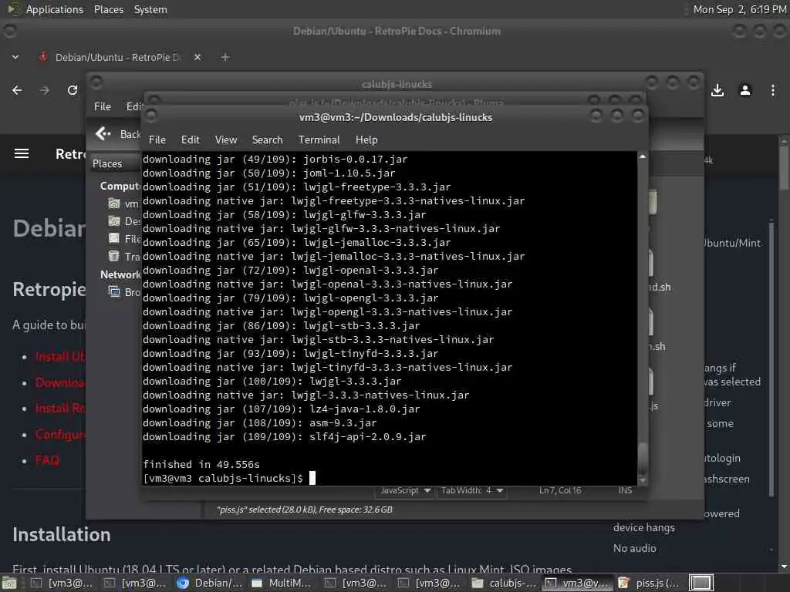This screenshot has width=790, height=592.
Task: Click the Ln 7, Col 16 status text
Action: (560, 490)
